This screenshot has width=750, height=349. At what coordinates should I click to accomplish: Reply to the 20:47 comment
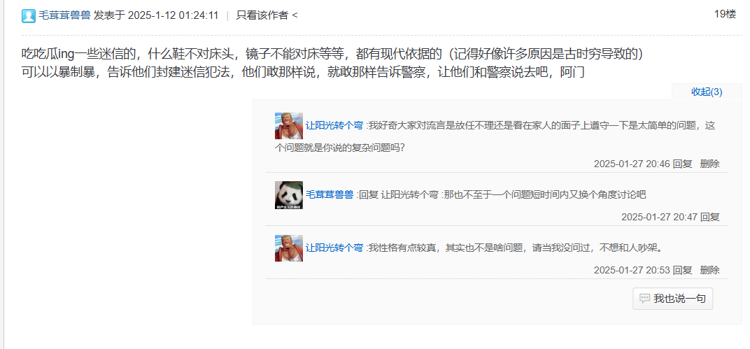tap(710, 217)
